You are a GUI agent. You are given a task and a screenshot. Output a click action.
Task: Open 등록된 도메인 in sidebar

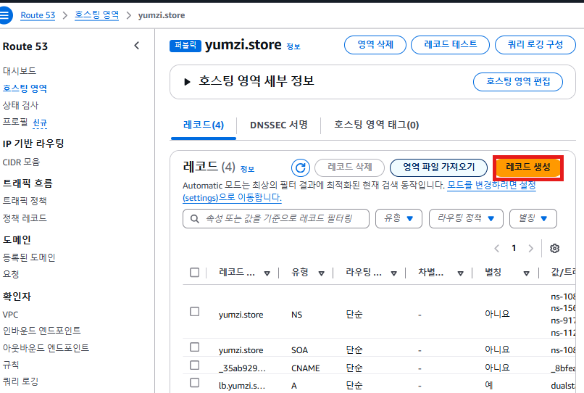pyautogui.click(x=29, y=257)
